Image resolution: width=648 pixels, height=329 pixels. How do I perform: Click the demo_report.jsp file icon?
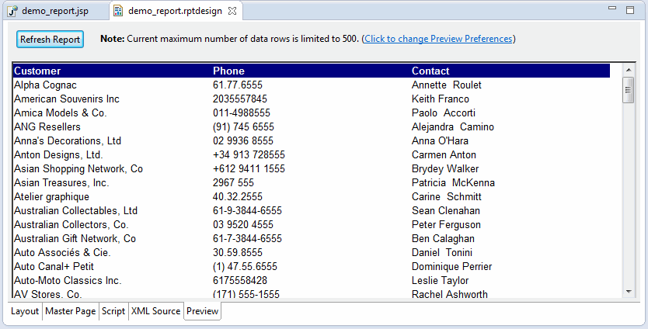click(x=12, y=11)
